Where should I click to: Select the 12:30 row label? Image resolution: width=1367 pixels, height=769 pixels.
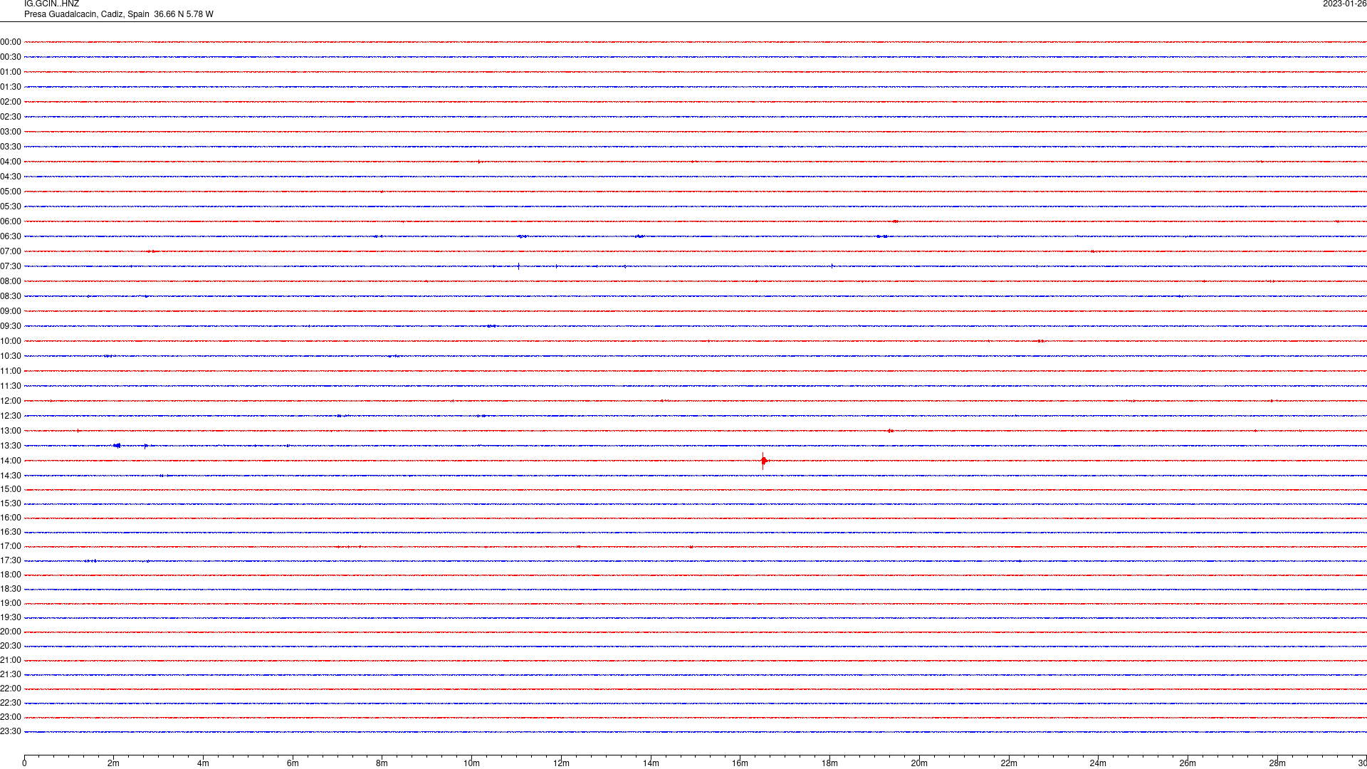pos(11,416)
